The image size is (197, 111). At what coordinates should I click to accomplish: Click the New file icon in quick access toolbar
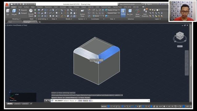12,4
